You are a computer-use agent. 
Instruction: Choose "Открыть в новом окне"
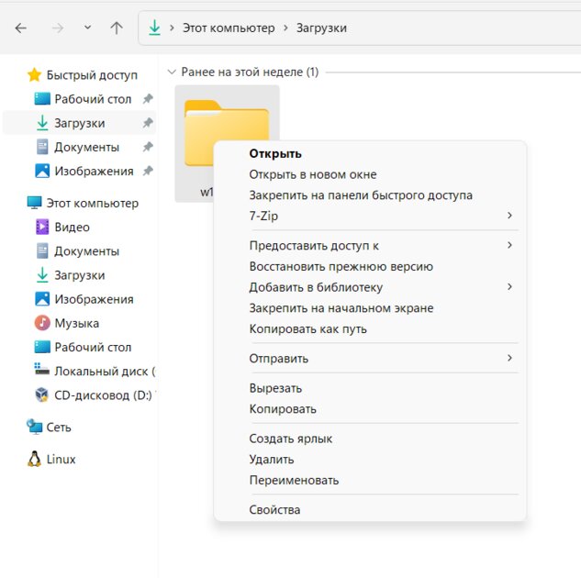(313, 174)
